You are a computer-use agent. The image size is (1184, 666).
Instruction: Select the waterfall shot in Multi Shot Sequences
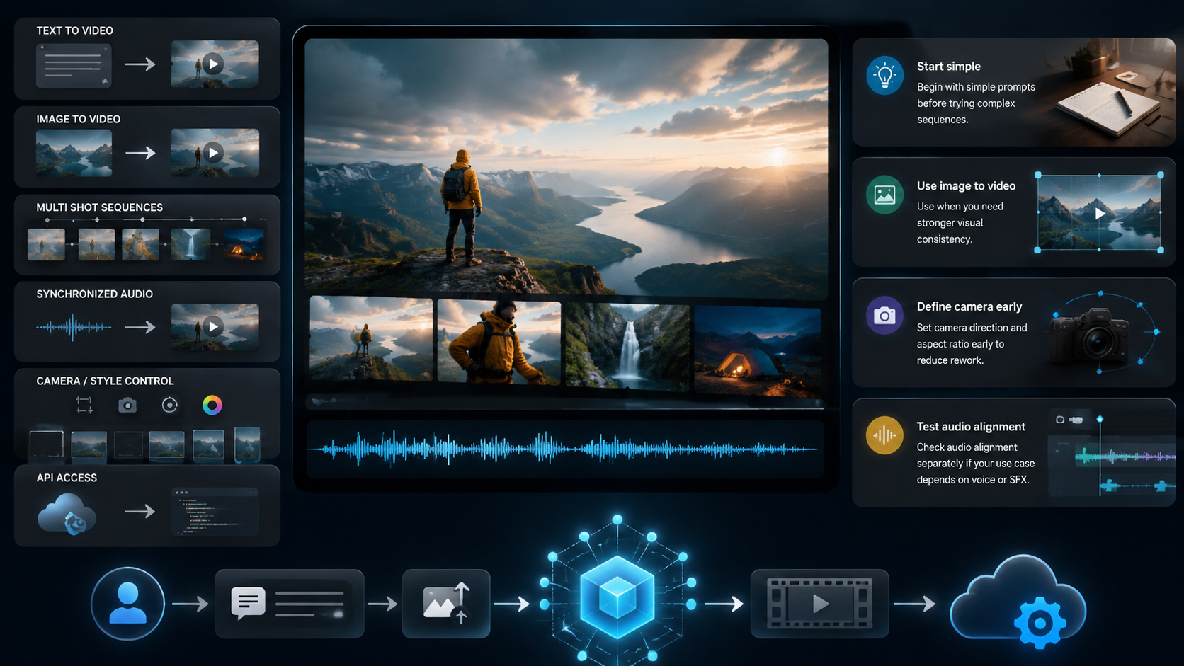coord(190,244)
